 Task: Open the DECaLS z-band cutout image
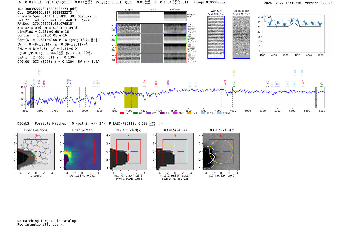221,151
